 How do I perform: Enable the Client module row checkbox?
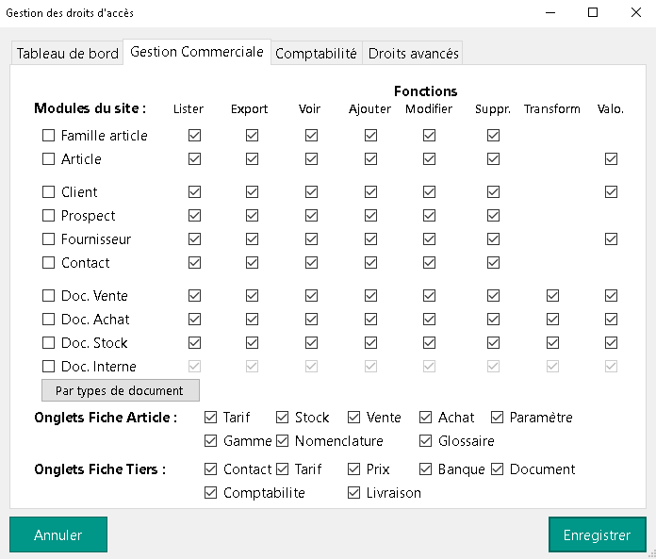pyautogui.click(x=49, y=192)
